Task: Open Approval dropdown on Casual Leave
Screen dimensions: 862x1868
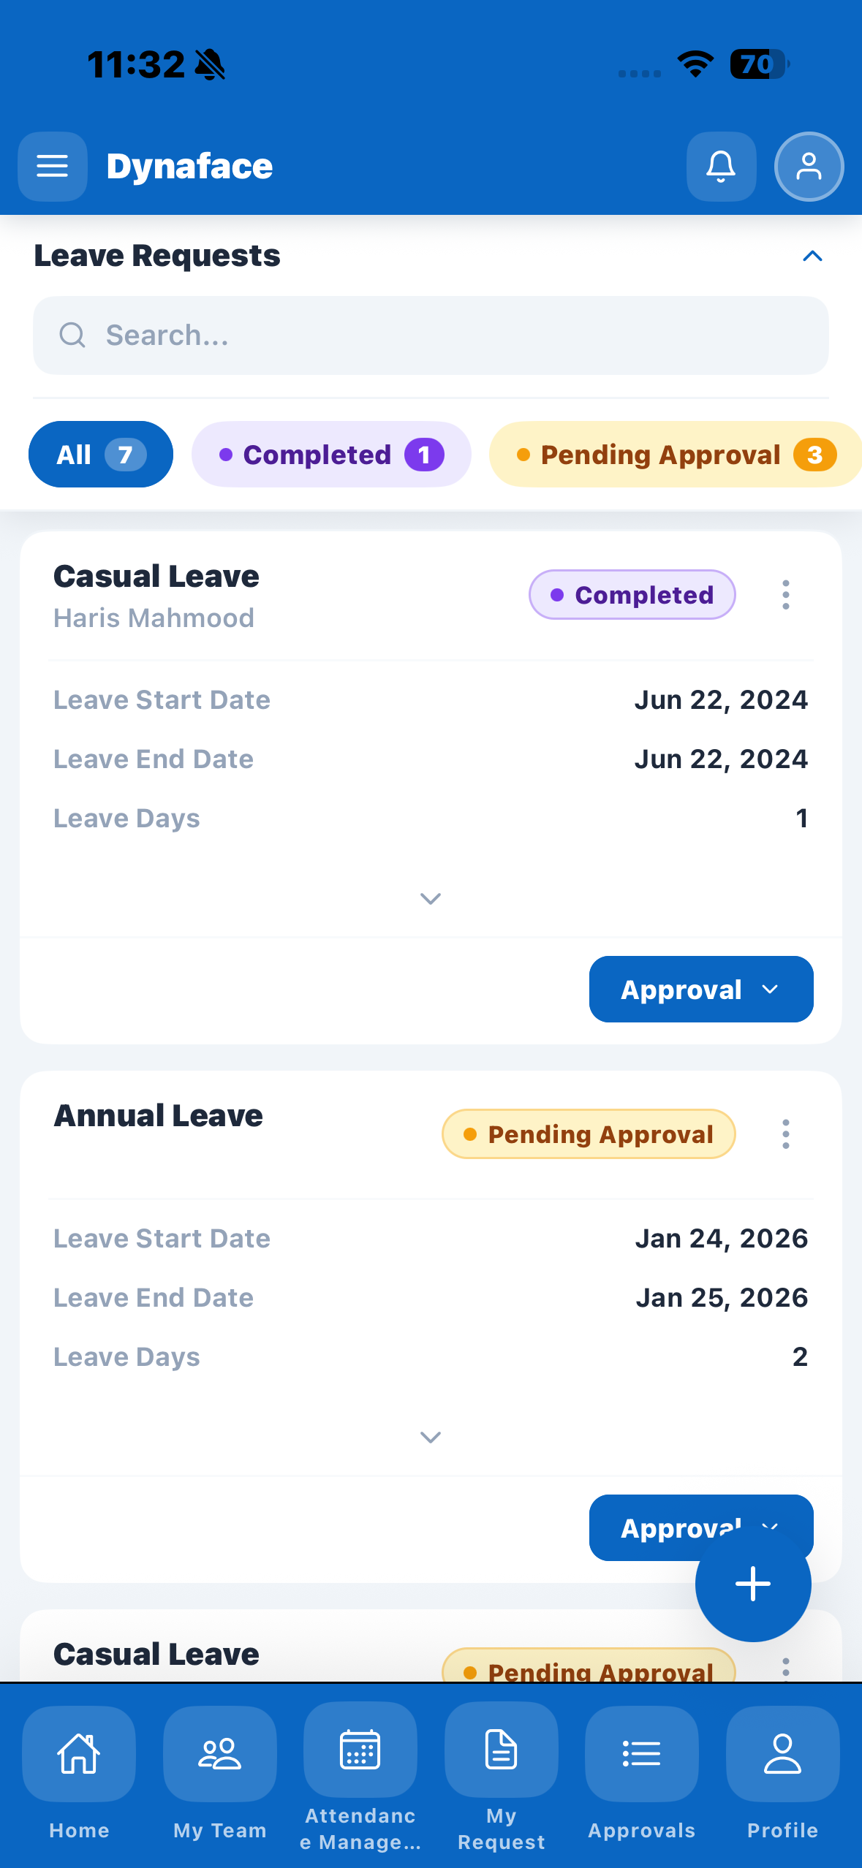Action: [701, 990]
